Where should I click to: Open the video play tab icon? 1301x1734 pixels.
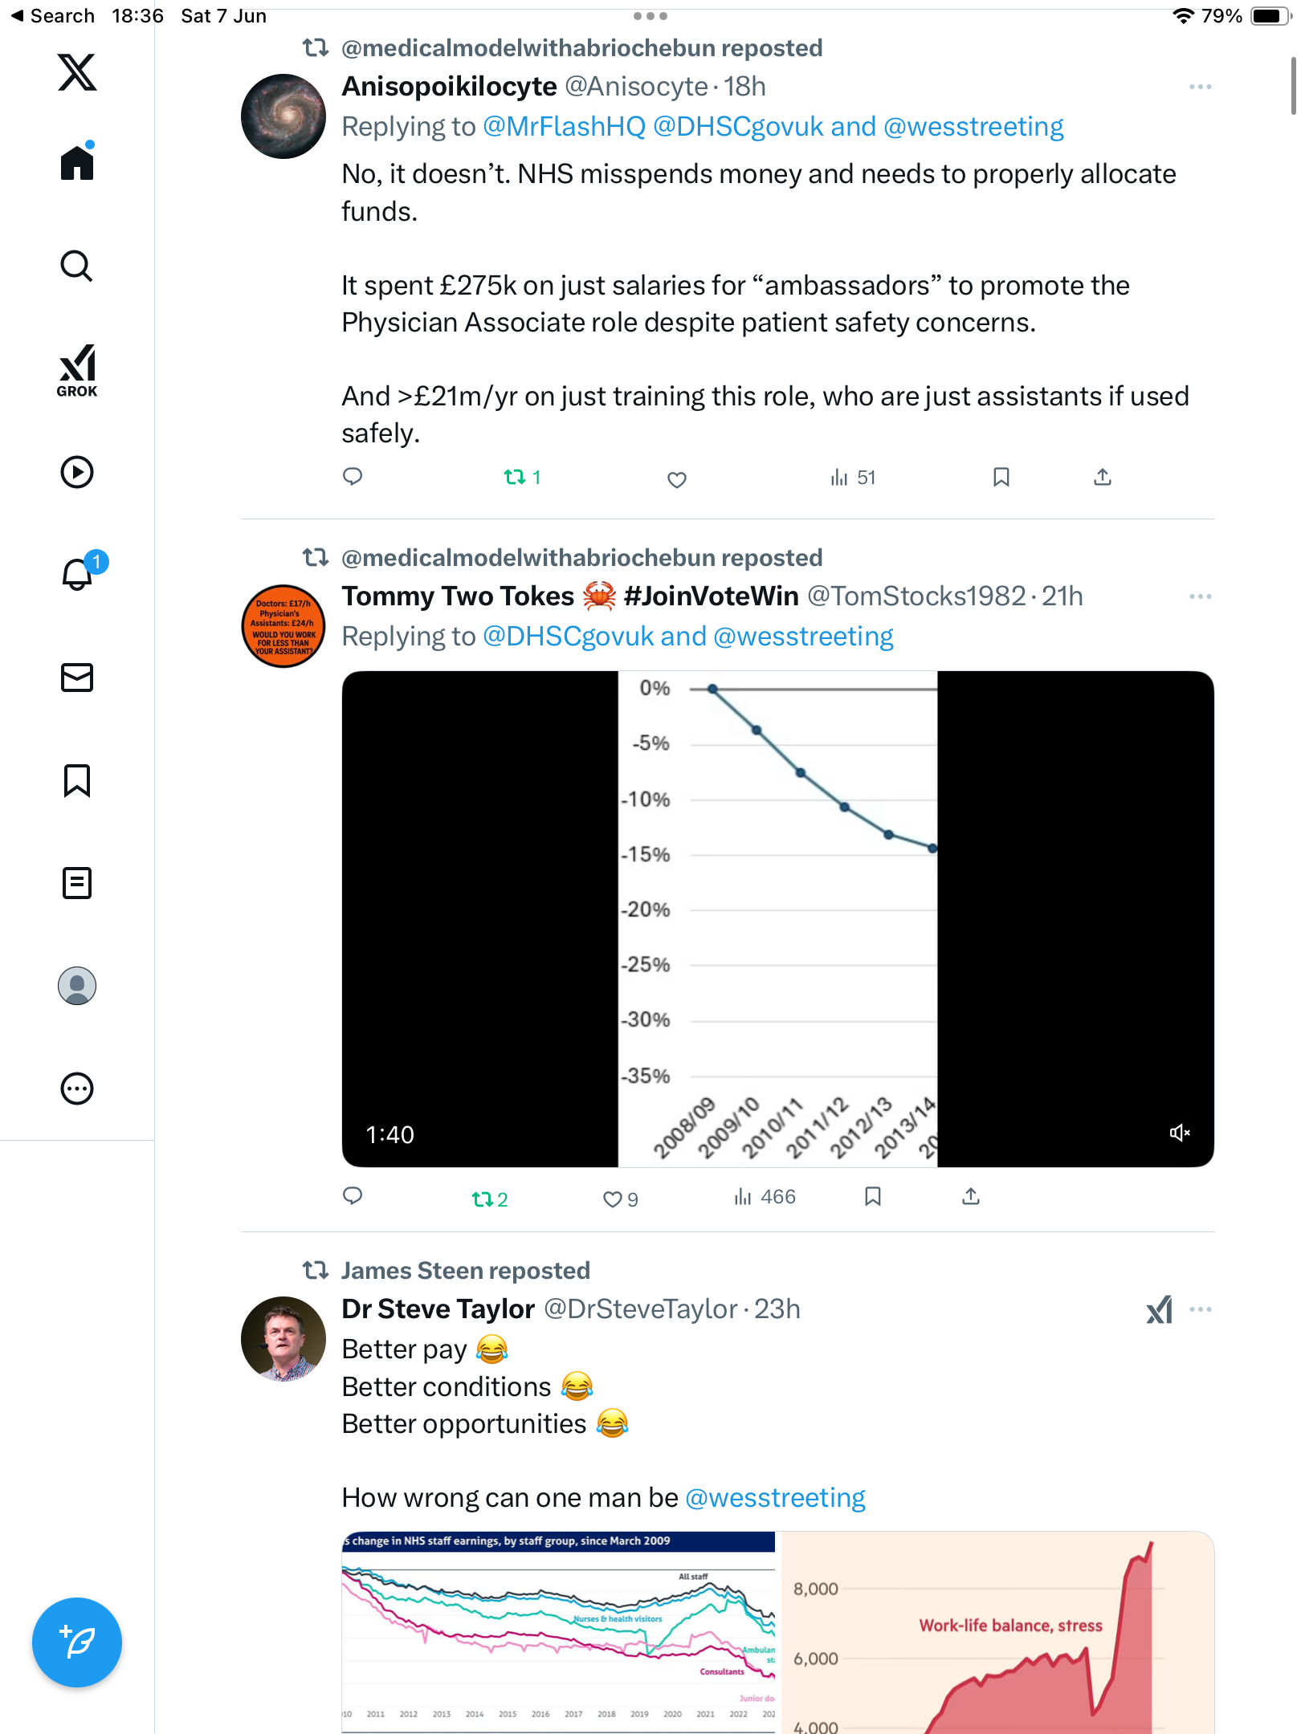click(x=77, y=471)
